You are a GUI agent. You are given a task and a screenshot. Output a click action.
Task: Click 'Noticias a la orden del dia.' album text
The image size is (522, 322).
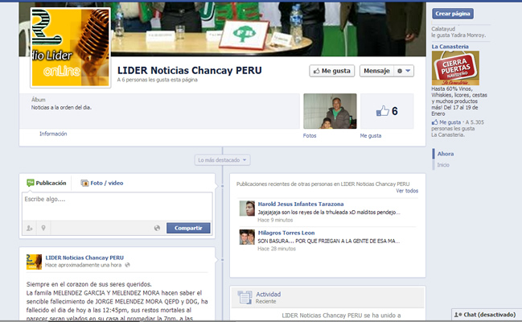pos(61,107)
